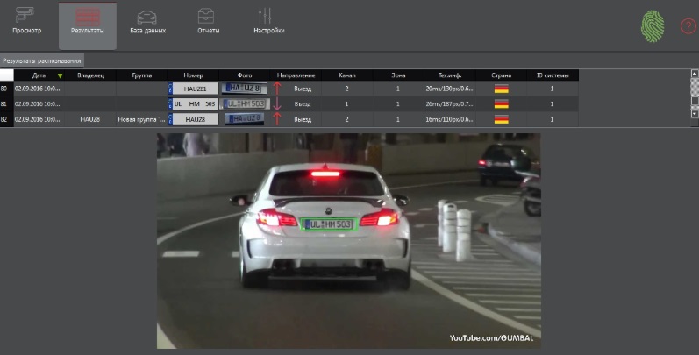
Task: Click the UL HM 503 plate number cell
Action: tap(193, 103)
